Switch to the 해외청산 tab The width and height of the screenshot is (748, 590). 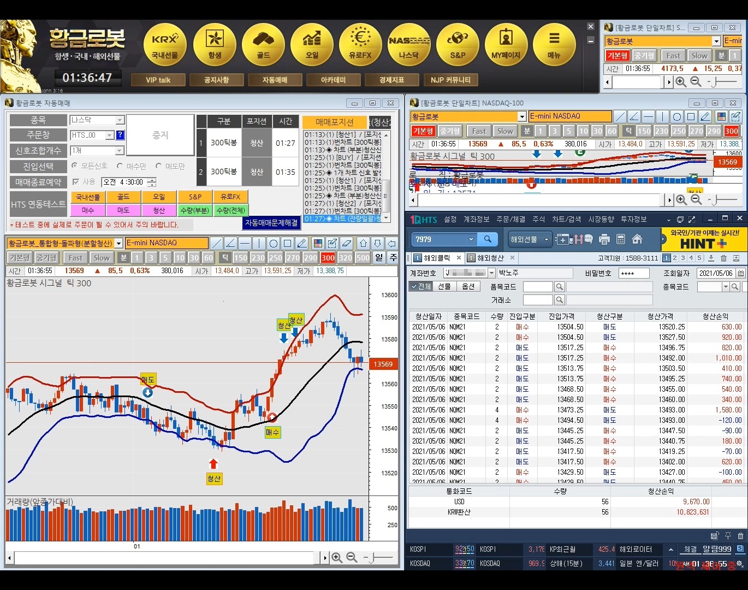click(490, 258)
